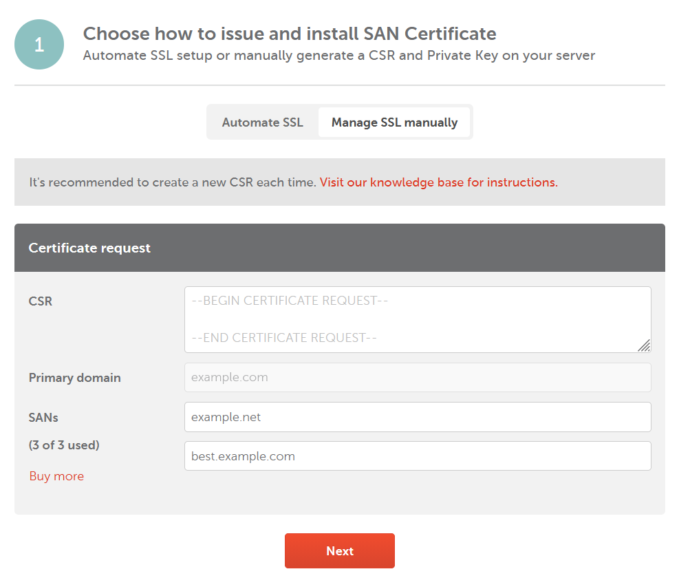Click the heading about issuing SAN Certificate
This screenshot has width=679, height=578.
290,34
